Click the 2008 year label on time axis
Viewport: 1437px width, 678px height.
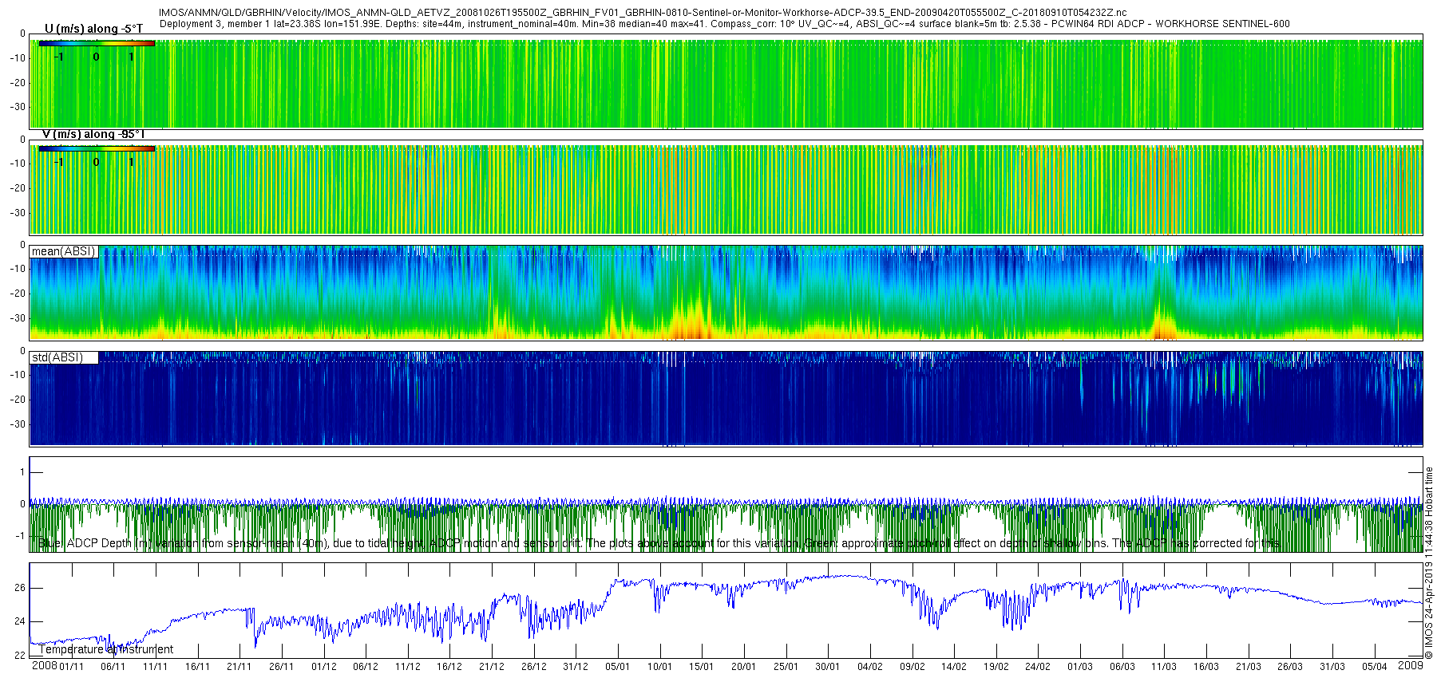point(44,665)
